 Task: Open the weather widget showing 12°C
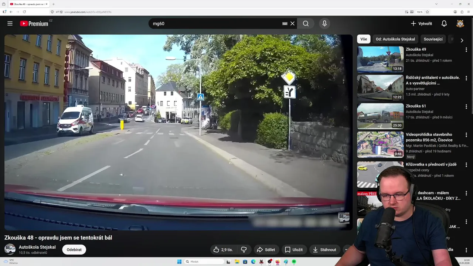click(x=10, y=262)
